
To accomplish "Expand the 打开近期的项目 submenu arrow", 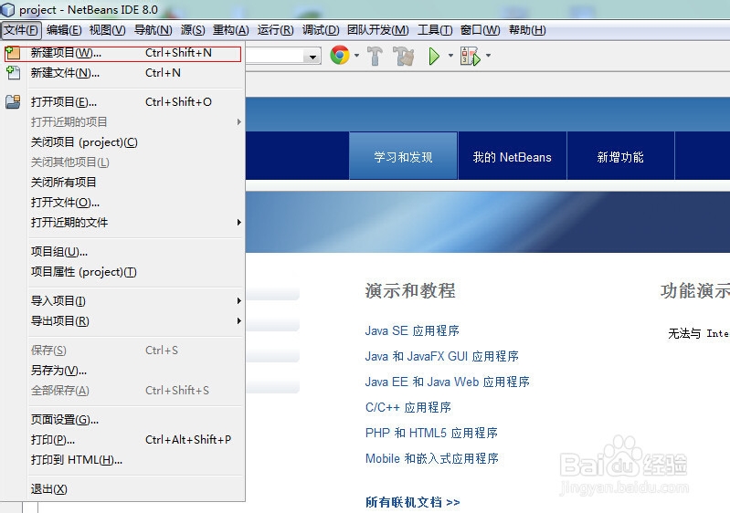I will click(x=238, y=121).
